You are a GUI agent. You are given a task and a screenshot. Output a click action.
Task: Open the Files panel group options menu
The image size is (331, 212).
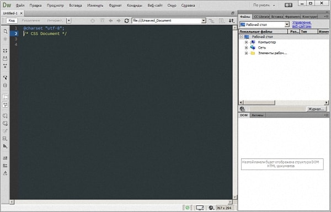point(327,16)
